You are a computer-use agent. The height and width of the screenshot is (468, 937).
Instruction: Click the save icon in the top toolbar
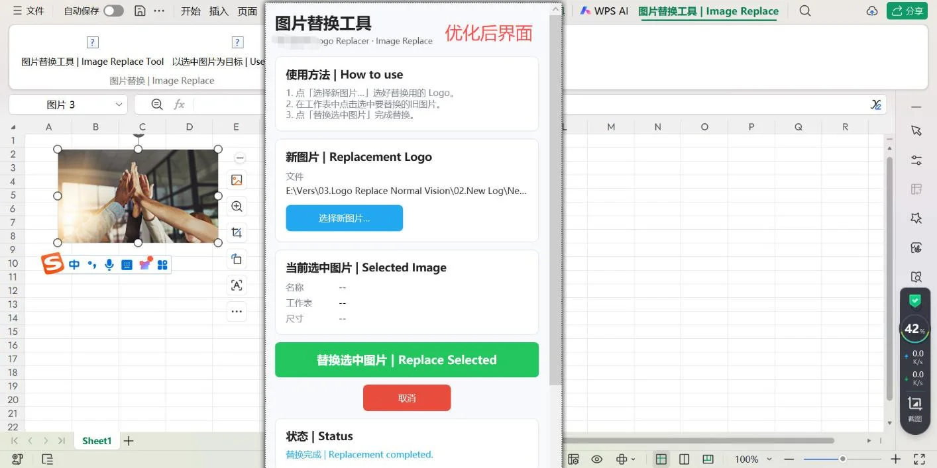[x=140, y=11]
